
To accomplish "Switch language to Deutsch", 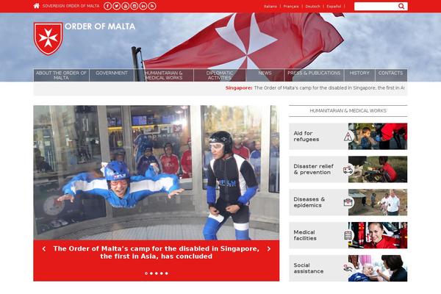I will [313, 6].
